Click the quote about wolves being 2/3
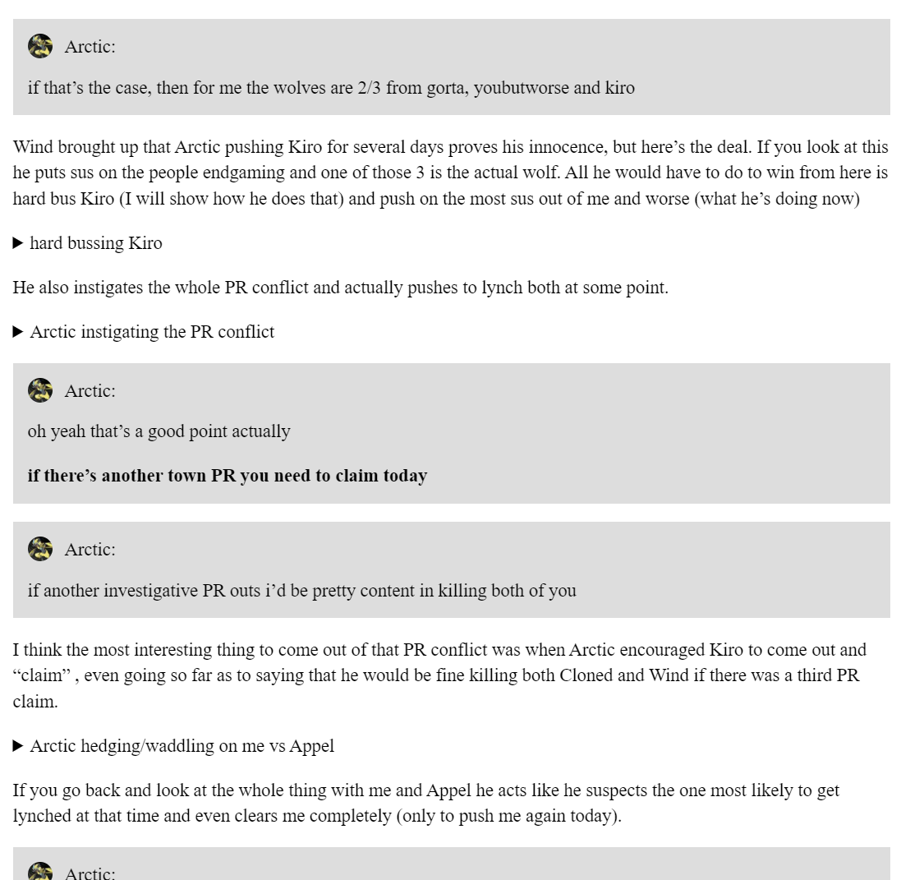The width and height of the screenshot is (924, 880). 331,88
